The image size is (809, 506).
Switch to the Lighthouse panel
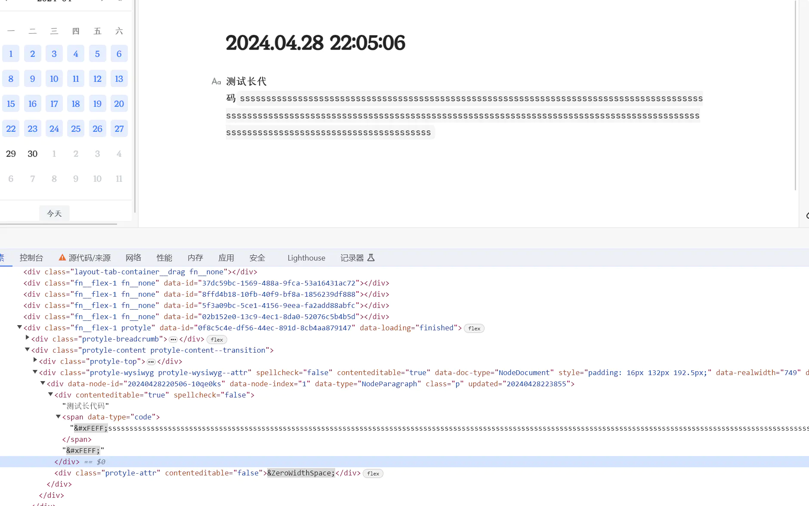click(306, 258)
